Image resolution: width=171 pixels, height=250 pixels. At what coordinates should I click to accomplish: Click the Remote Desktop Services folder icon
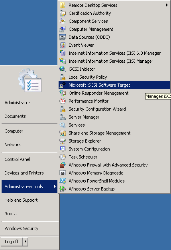click(x=63, y=5)
